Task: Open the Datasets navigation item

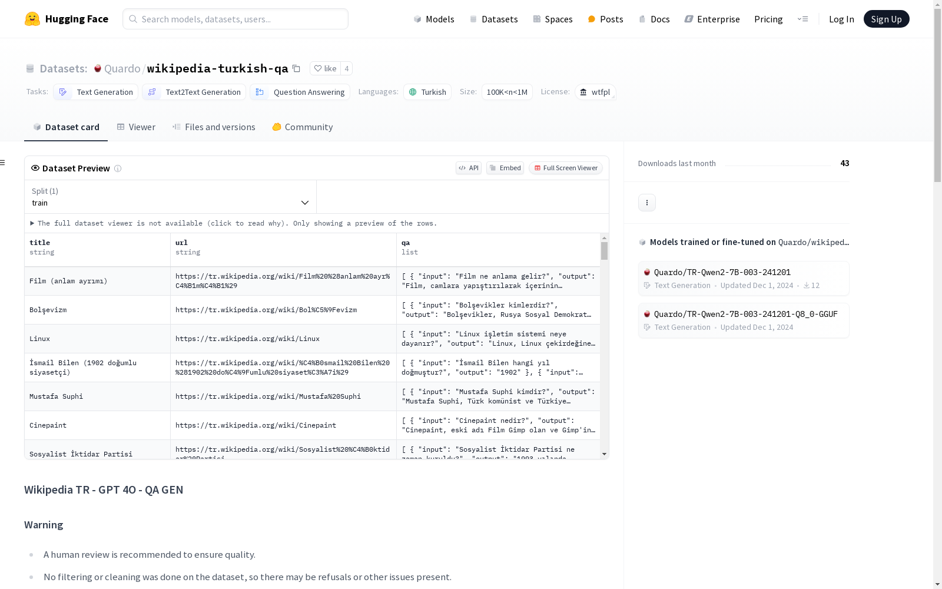Action: click(493, 19)
